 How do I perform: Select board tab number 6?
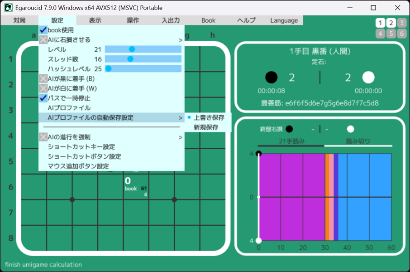tap(402, 34)
